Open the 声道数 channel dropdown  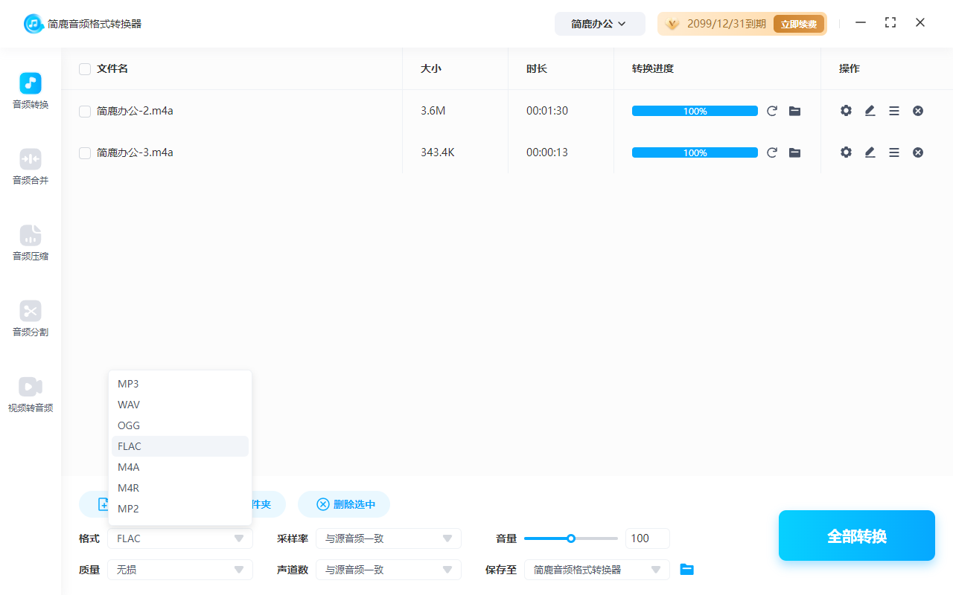point(388,569)
